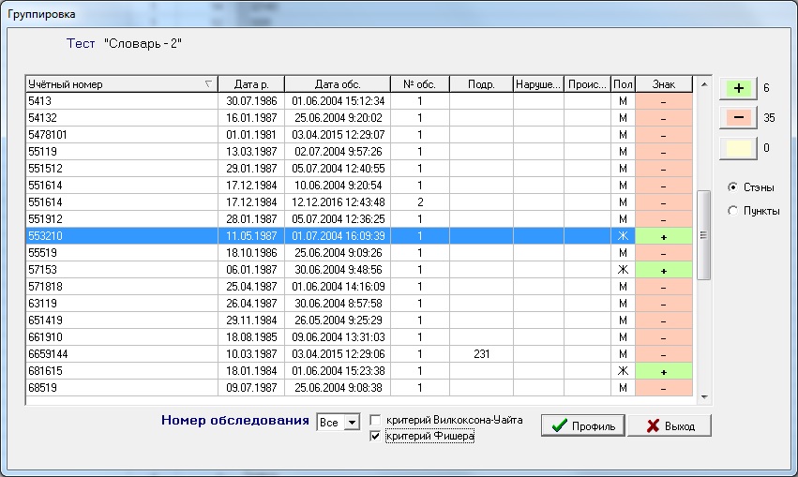Select the Пункты radio button
798x477 pixels.
(x=733, y=211)
